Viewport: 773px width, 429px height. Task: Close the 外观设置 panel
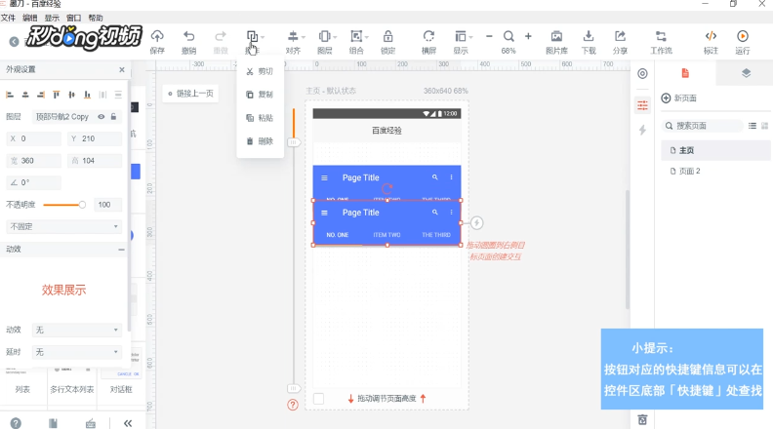click(x=122, y=70)
